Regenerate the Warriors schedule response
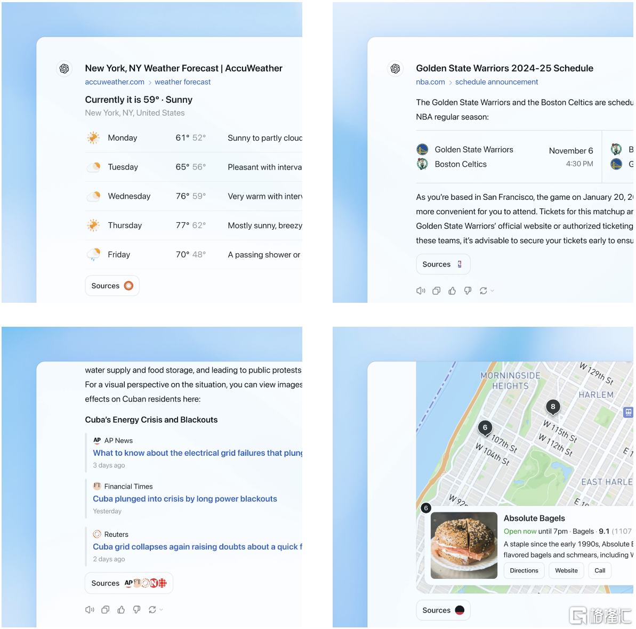 483,291
